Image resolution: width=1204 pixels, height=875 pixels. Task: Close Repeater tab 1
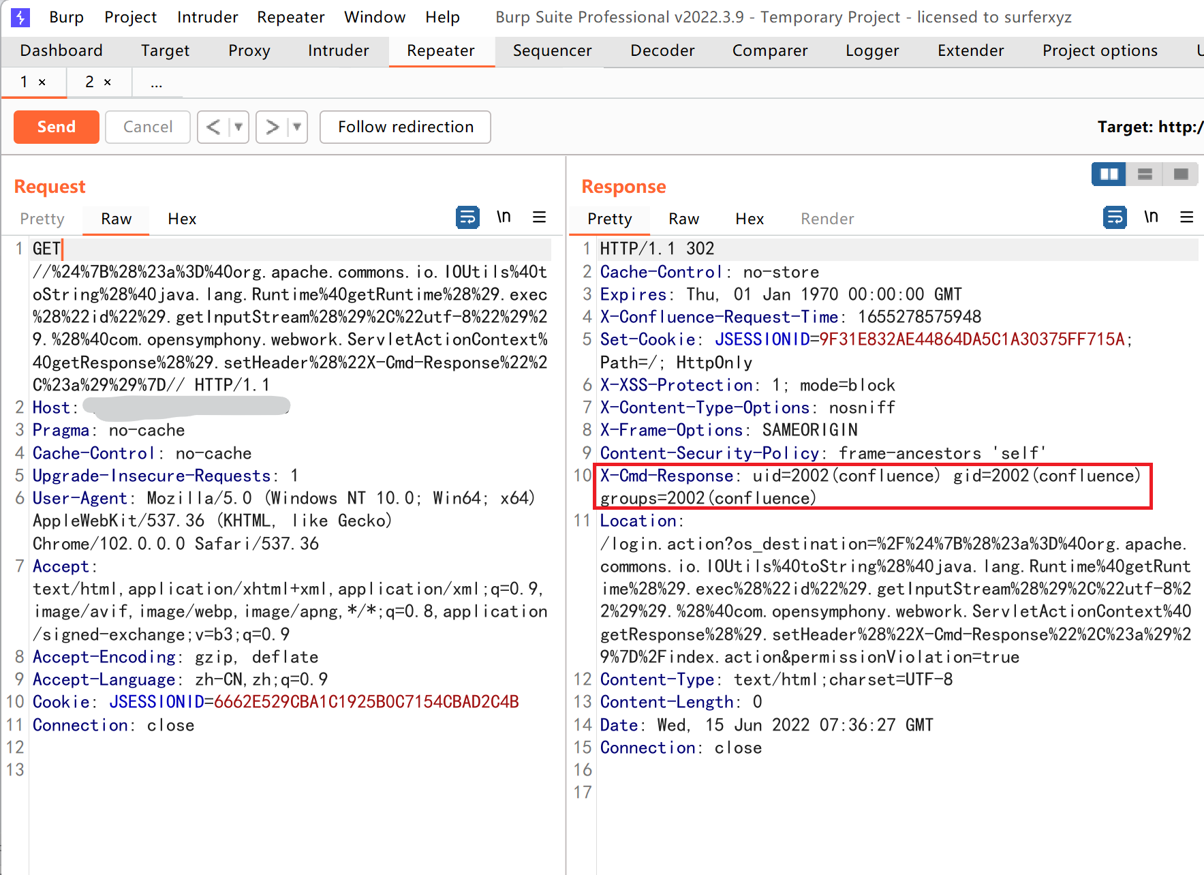coord(42,82)
